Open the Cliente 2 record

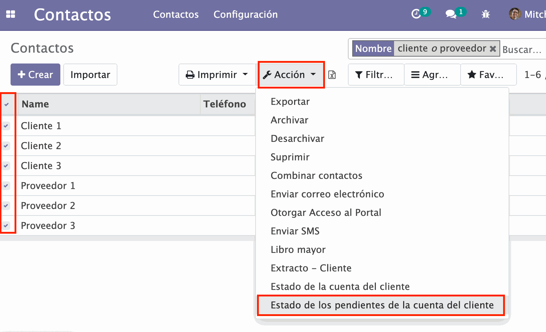click(x=41, y=146)
